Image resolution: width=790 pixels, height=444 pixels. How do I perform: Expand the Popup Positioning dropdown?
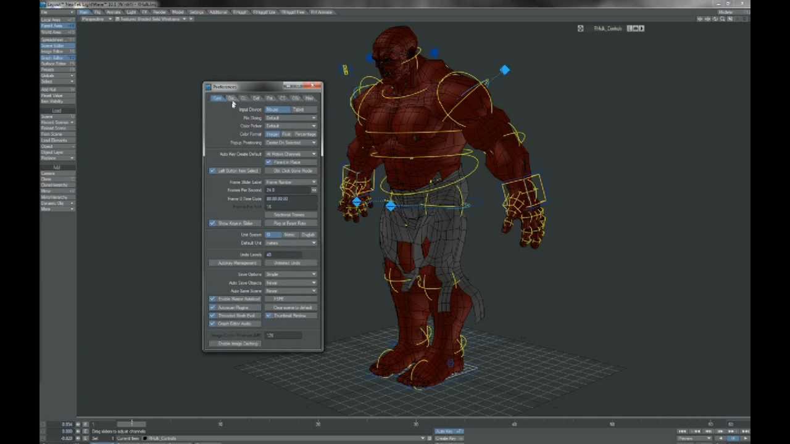tap(291, 143)
